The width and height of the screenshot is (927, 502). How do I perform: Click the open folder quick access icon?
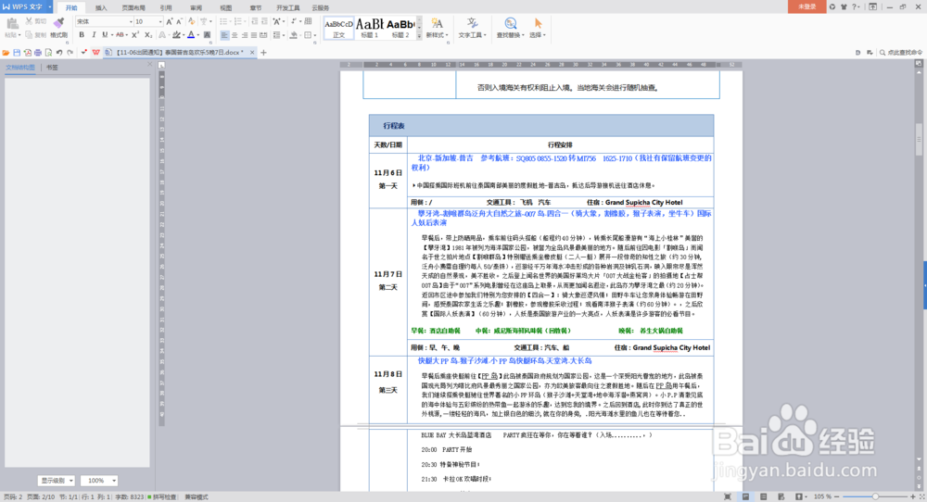tap(6, 53)
